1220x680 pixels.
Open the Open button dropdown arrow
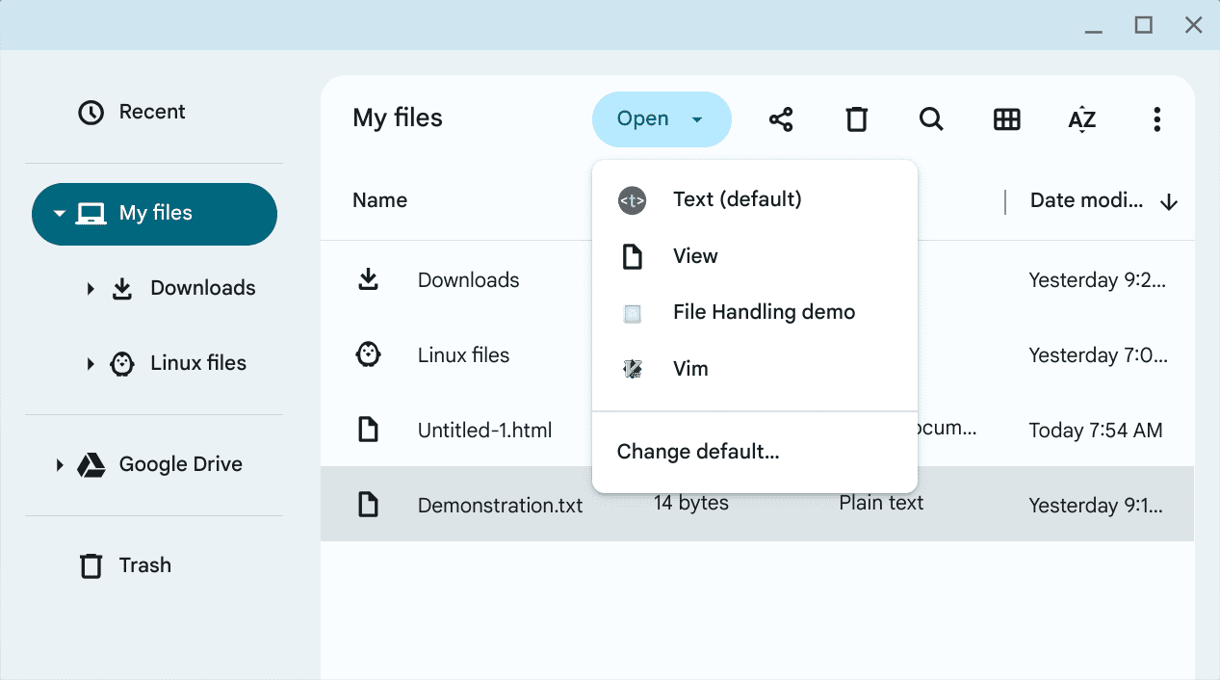click(x=696, y=118)
